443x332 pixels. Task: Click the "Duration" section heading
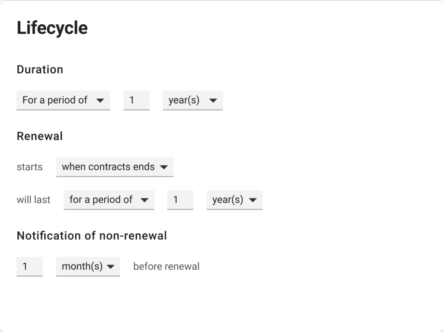pos(40,70)
